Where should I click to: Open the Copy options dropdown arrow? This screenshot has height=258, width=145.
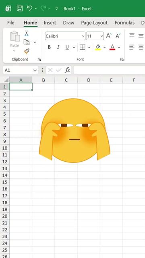[x=35, y=42]
